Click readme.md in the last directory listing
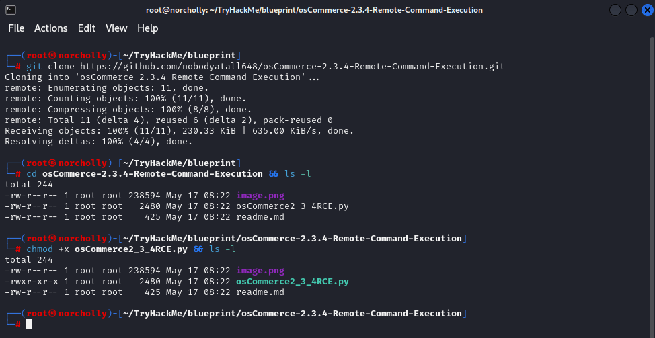The height and width of the screenshot is (338, 655). pos(260,292)
